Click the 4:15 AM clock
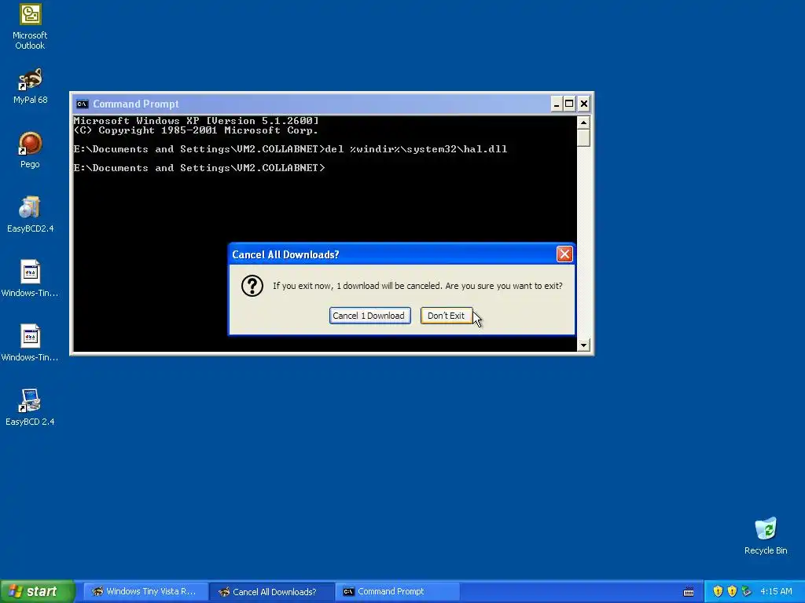The width and height of the screenshot is (805, 603). (776, 591)
